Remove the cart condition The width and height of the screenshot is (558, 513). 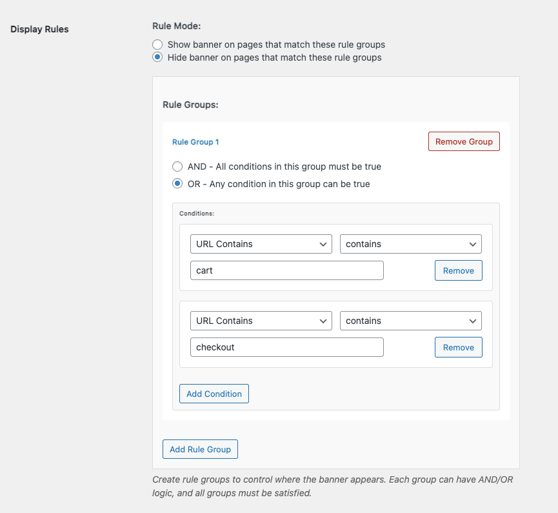point(459,270)
